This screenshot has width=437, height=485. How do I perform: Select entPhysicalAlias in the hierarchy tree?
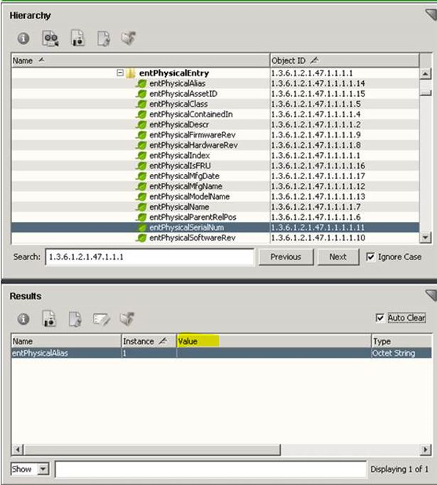(x=177, y=83)
